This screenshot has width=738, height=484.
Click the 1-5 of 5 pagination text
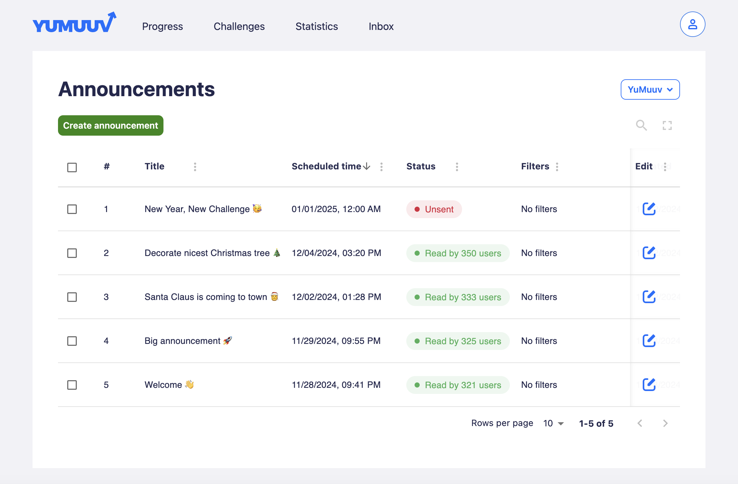click(x=596, y=423)
